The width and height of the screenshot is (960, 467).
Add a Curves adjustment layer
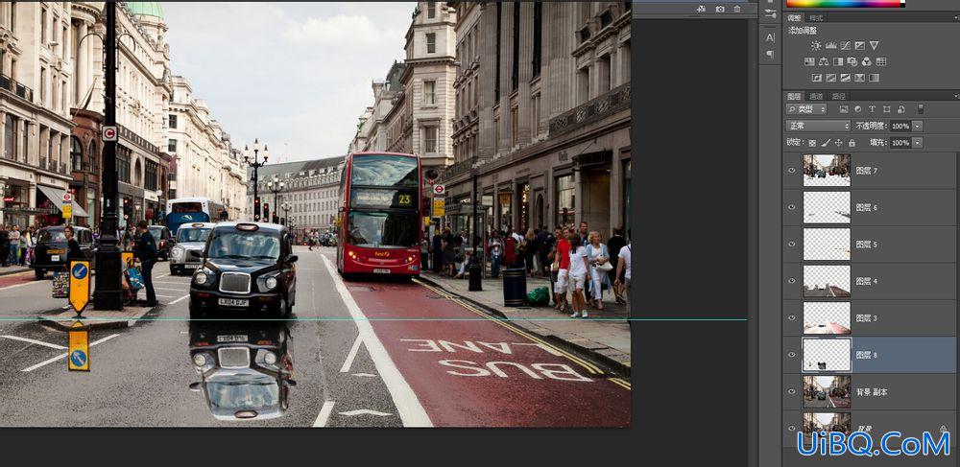pyautogui.click(x=846, y=45)
